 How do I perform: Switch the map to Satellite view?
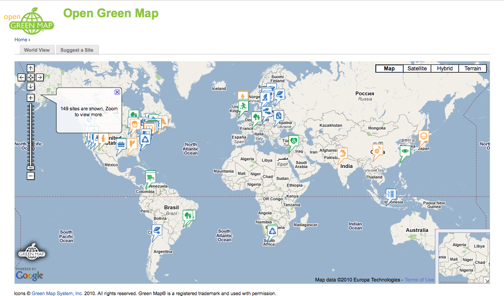(x=417, y=68)
